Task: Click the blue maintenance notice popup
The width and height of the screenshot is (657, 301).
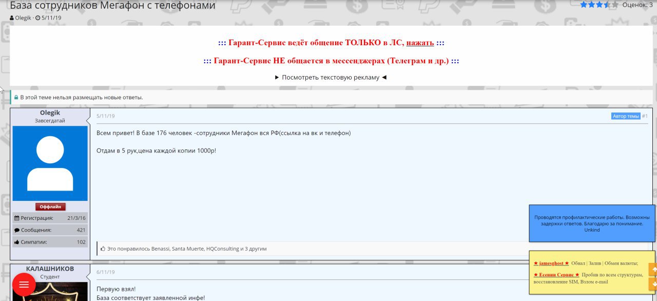Action: [x=592, y=223]
